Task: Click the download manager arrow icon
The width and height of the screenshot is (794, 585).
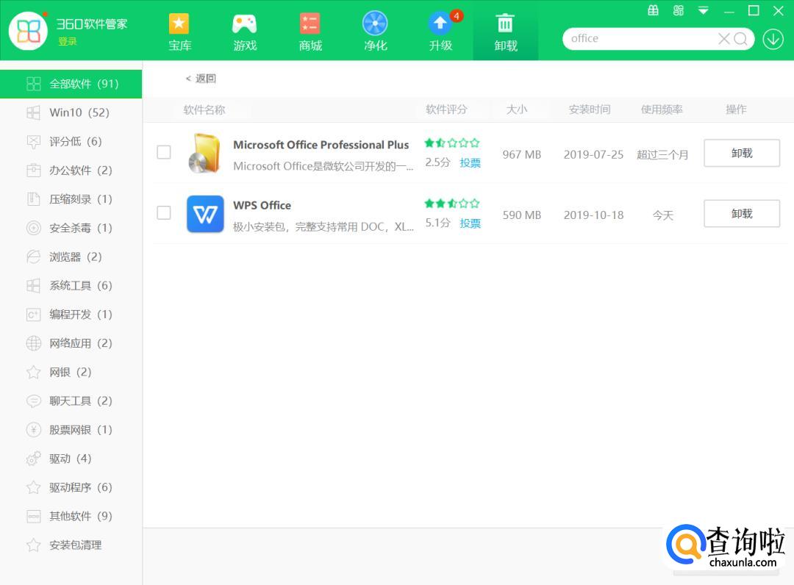Action: (x=773, y=39)
